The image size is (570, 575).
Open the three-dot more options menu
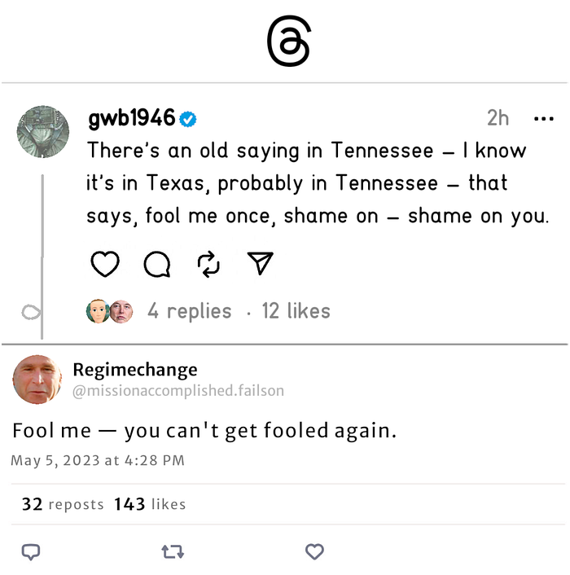click(544, 119)
